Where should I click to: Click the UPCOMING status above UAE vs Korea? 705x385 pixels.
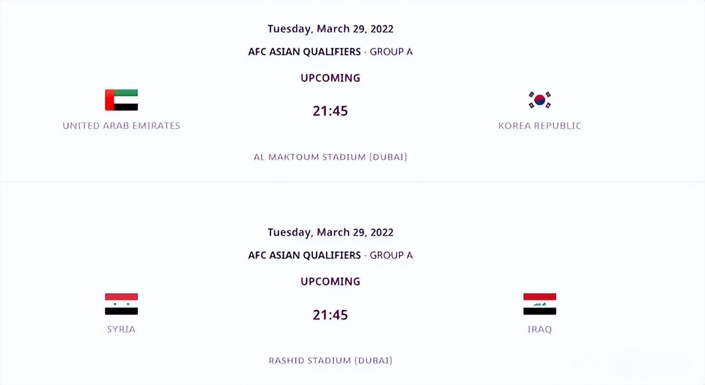tap(330, 78)
